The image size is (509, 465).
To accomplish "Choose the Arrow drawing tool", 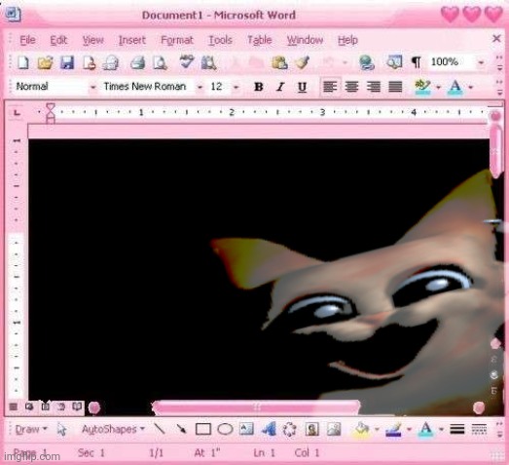I will click(181, 429).
